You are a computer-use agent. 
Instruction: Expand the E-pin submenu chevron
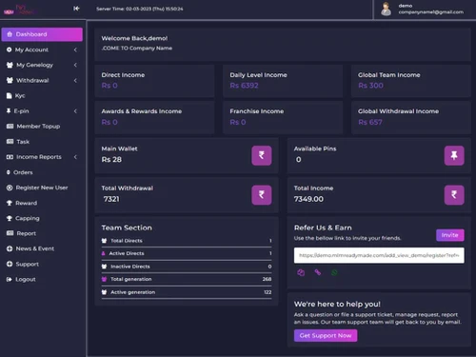coord(75,111)
